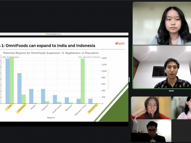Click the docs.google.com address bar
Viewport: 191px width, 143px height.
click(x=64, y=34)
